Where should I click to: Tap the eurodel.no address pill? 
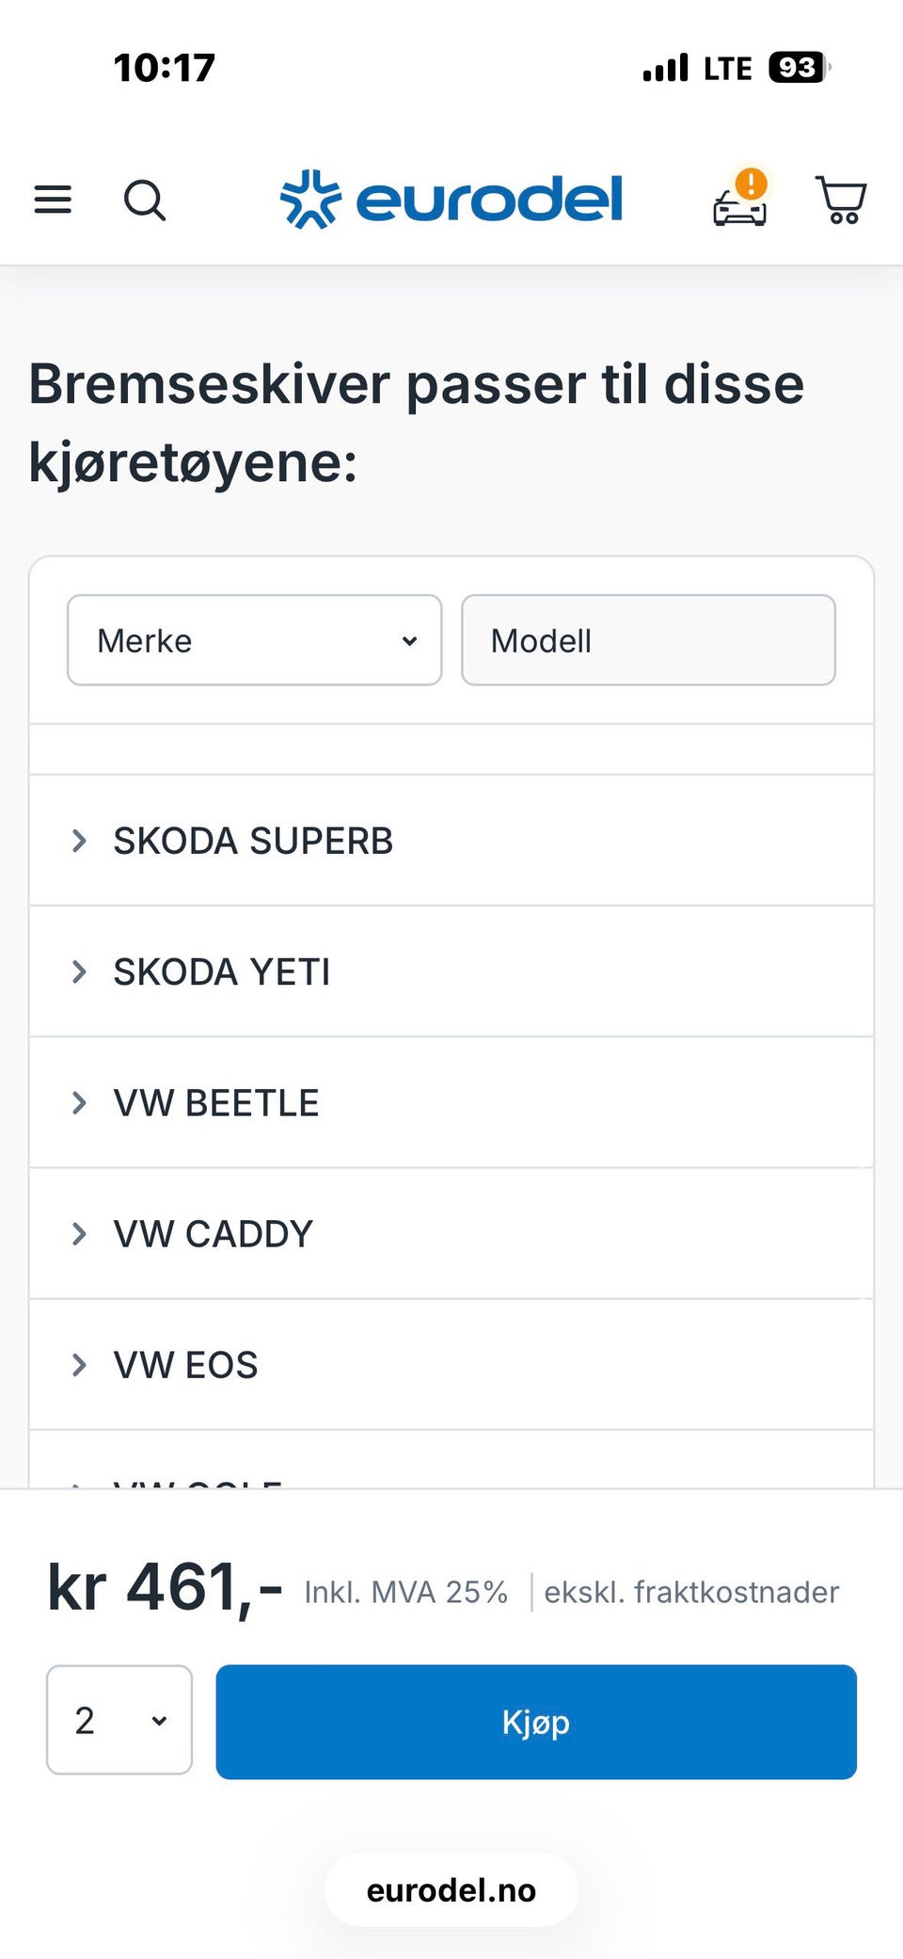click(x=451, y=1890)
